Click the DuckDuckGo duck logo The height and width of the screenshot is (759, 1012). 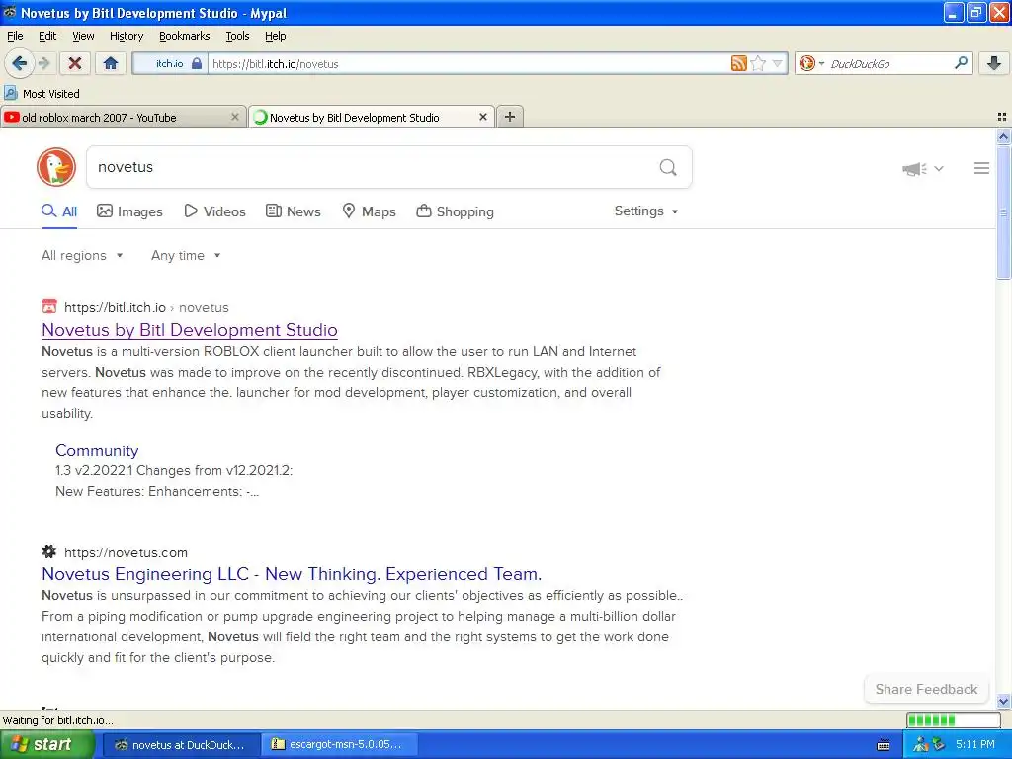[x=56, y=167]
